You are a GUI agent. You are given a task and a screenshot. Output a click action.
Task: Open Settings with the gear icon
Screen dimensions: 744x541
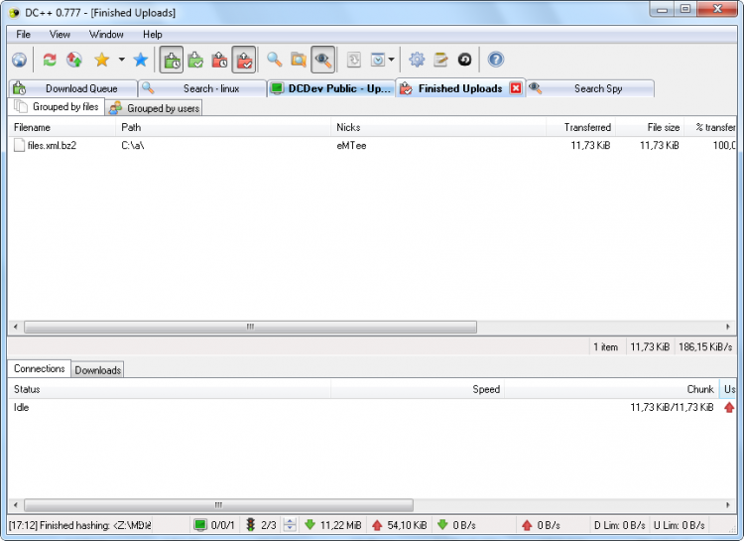pos(417,60)
